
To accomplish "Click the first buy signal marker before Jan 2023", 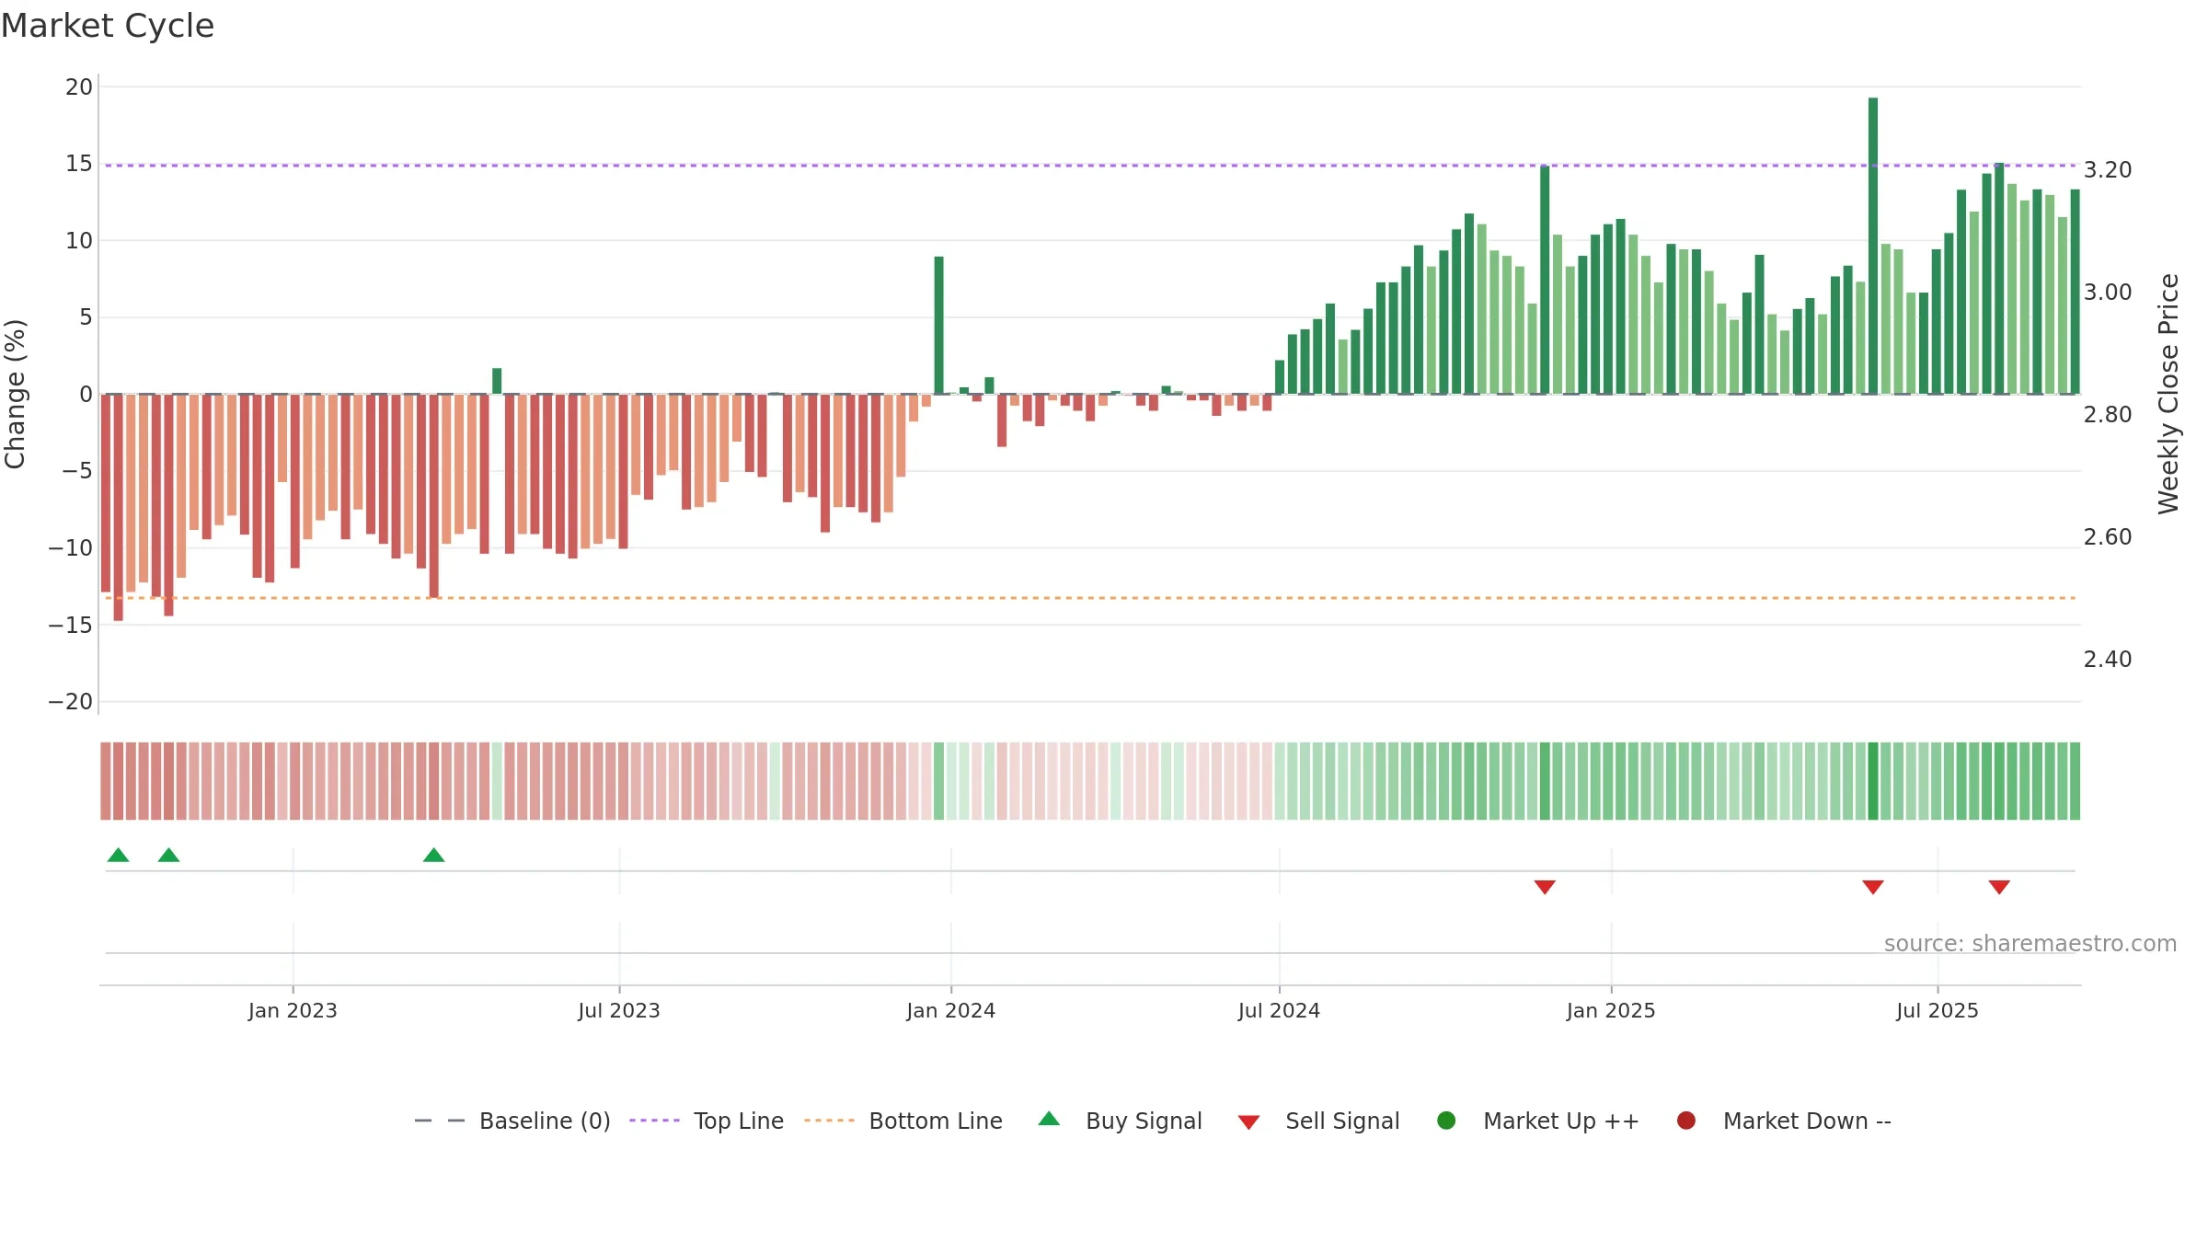I will pos(118,856).
